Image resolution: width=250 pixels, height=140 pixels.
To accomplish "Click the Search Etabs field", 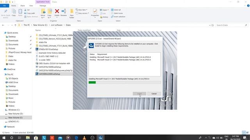I will click(232, 25).
